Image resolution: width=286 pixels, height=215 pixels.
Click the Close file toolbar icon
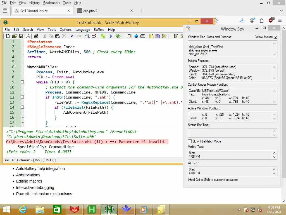[28, 36]
